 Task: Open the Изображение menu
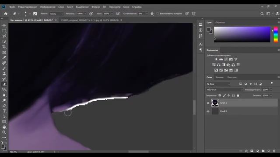[x=48, y=7]
